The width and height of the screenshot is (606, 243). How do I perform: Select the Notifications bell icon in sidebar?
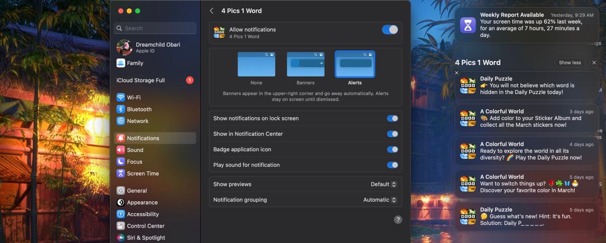tap(121, 138)
